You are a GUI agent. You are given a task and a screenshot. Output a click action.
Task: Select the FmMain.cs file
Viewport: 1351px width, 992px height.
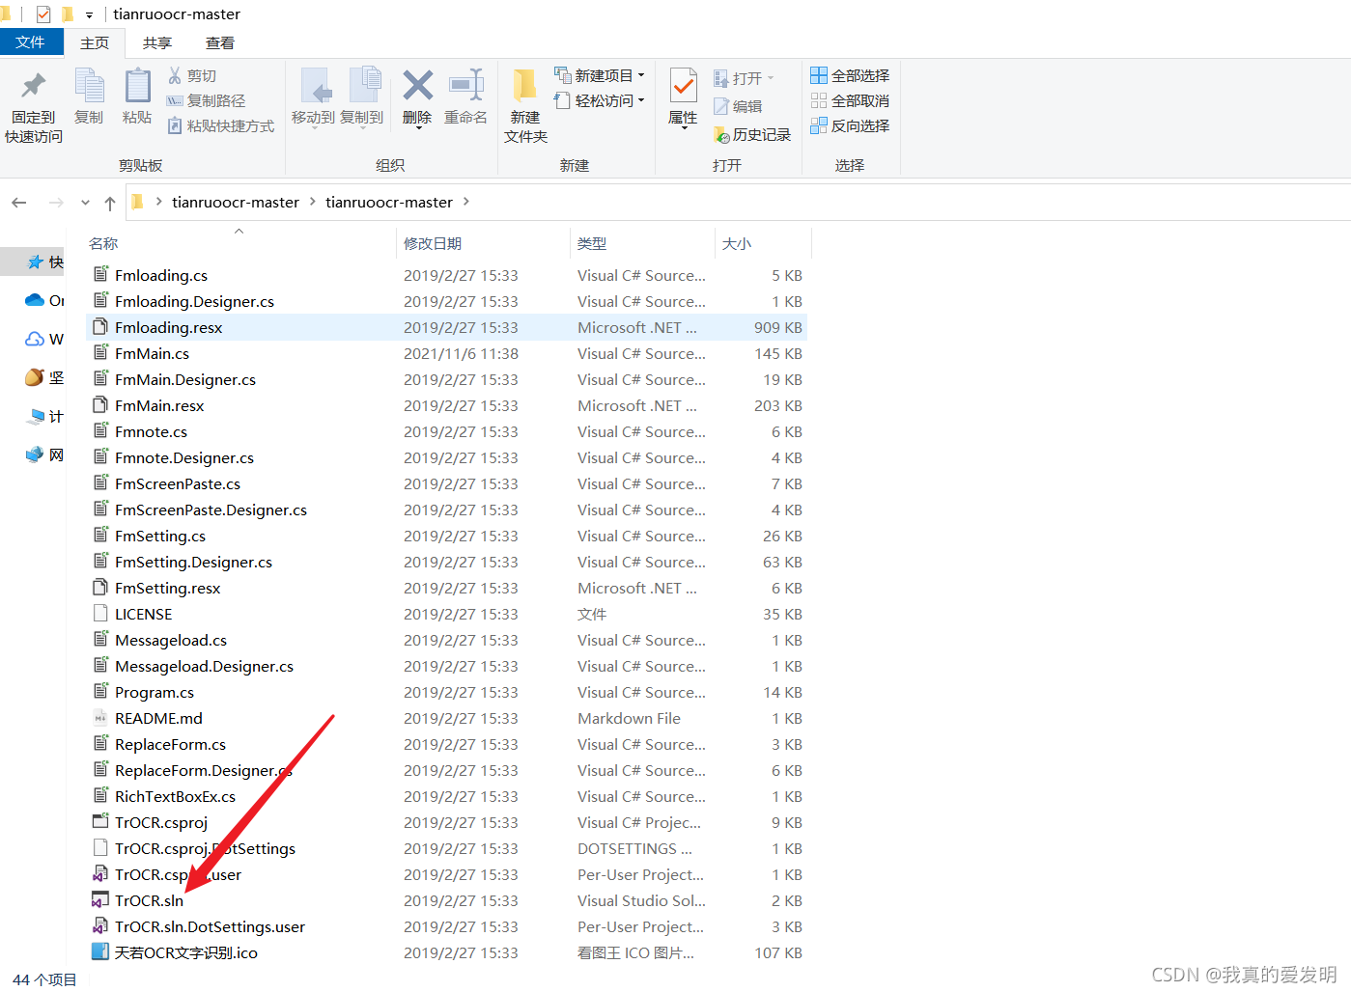(x=153, y=353)
